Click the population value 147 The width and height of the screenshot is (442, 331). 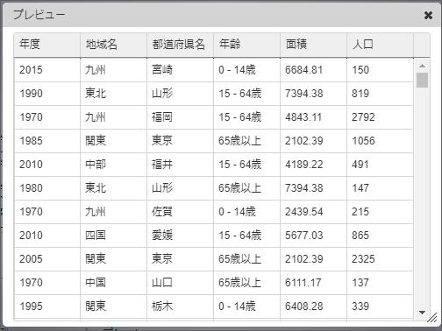click(x=380, y=188)
